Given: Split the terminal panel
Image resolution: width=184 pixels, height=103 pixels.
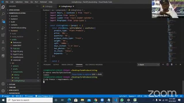Looking at the screenshot, I should point(167,64).
